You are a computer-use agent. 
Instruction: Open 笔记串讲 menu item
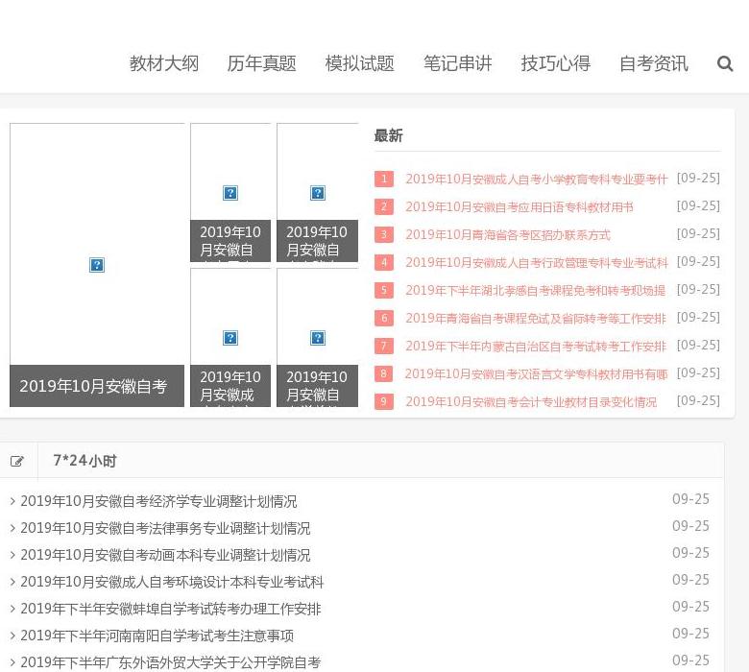(458, 63)
